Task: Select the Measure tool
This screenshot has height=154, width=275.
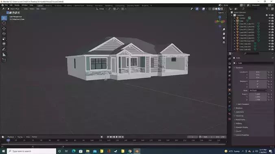Action: 4,55
